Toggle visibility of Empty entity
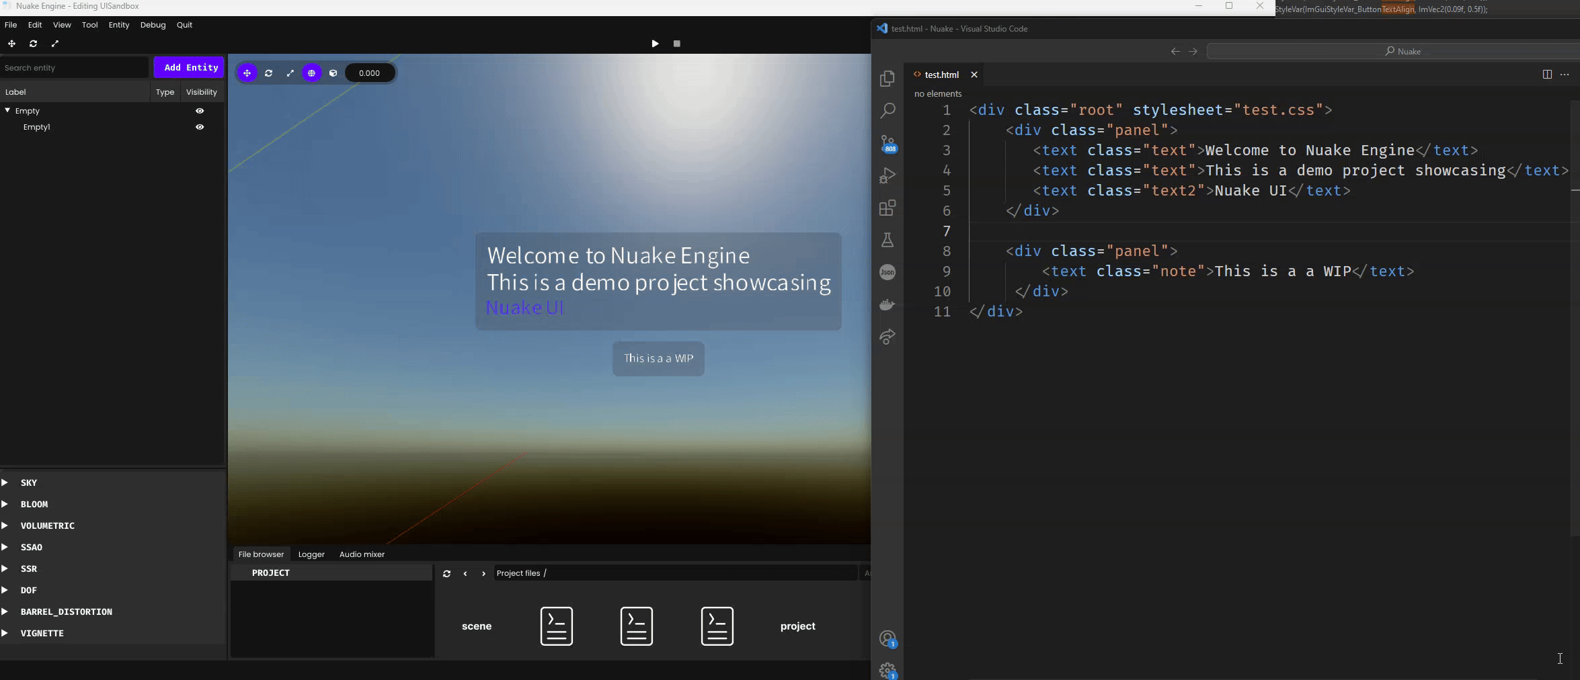Image resolution: width=1580 pixels, height=680 pixels. point(200,111)
